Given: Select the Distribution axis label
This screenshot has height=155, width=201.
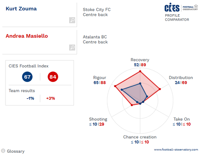Looking at the screenshot, I should pyautogui.click(x=181, y=77).
